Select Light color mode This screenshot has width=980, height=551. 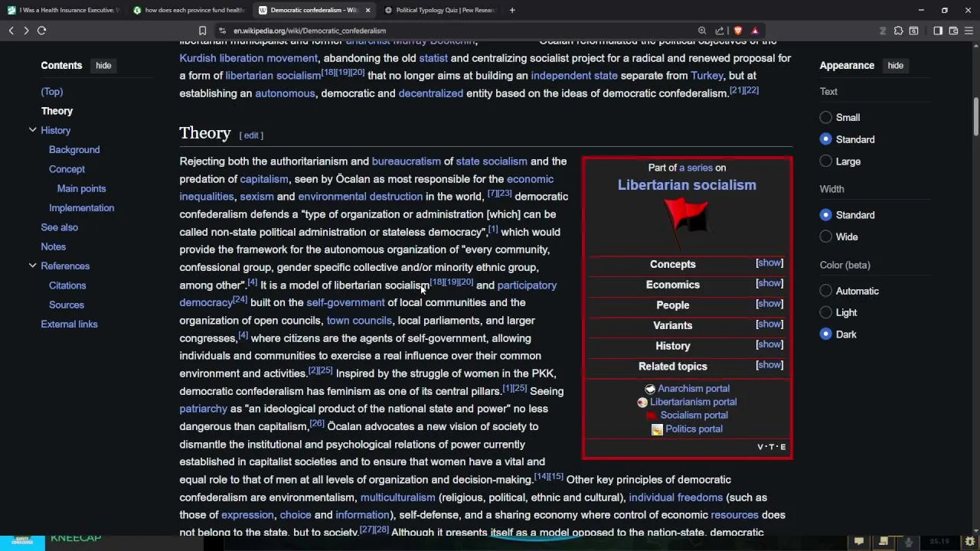point(825,312)
